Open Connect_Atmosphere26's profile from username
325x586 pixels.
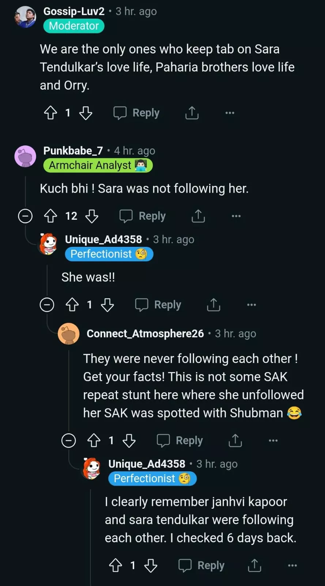145,334
